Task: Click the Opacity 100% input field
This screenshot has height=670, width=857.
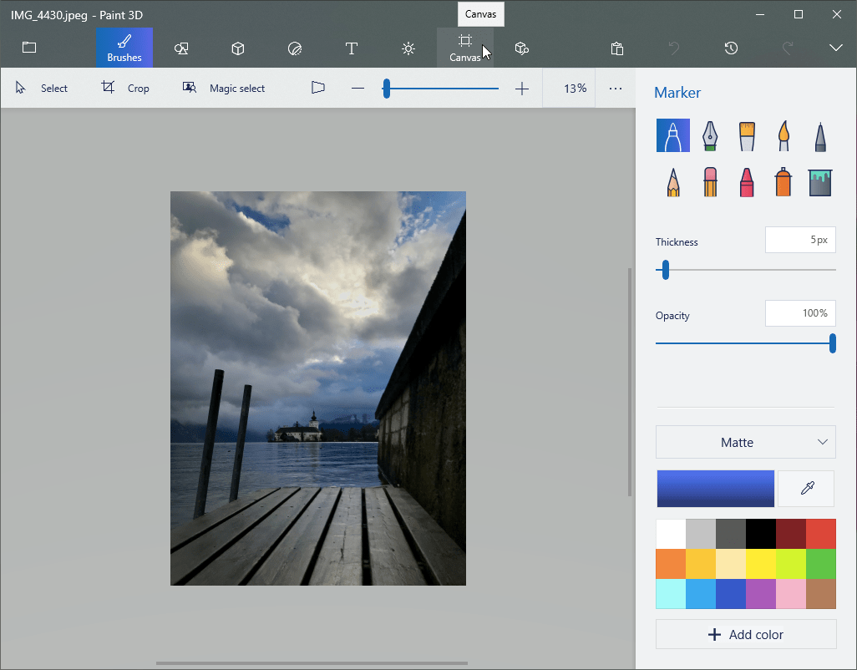Action: (800, 313)
